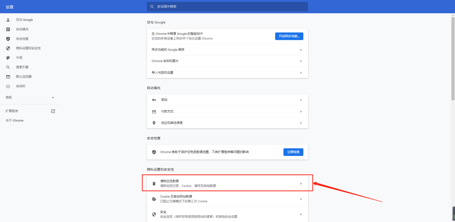Screen dimensions: 455x222
Task: Click the cookie icon in the Cookie row
Action: coord(154,199)
